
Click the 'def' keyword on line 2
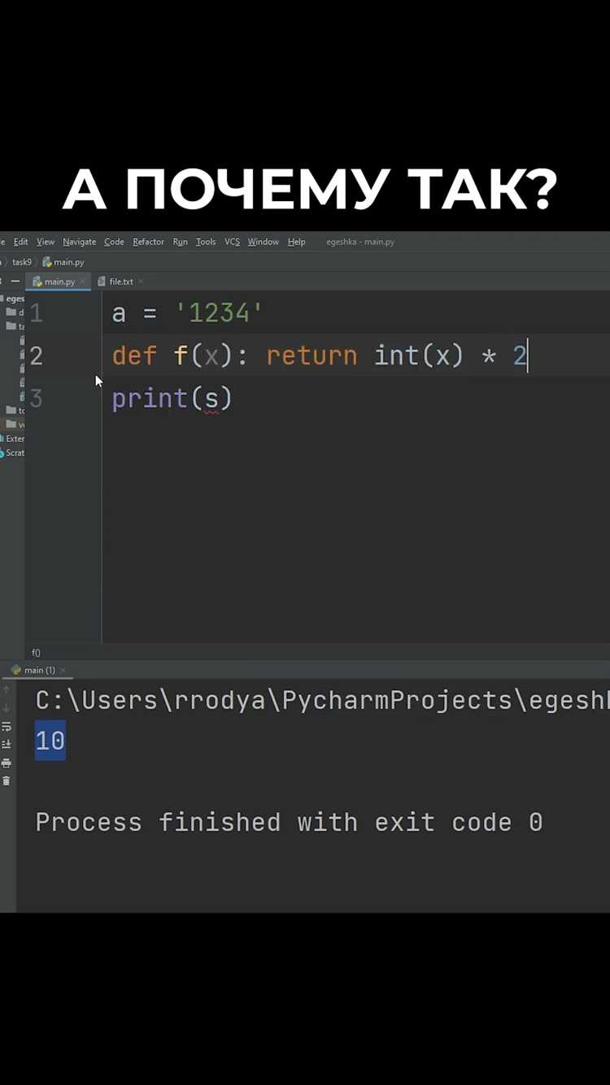tap(134, 356)
